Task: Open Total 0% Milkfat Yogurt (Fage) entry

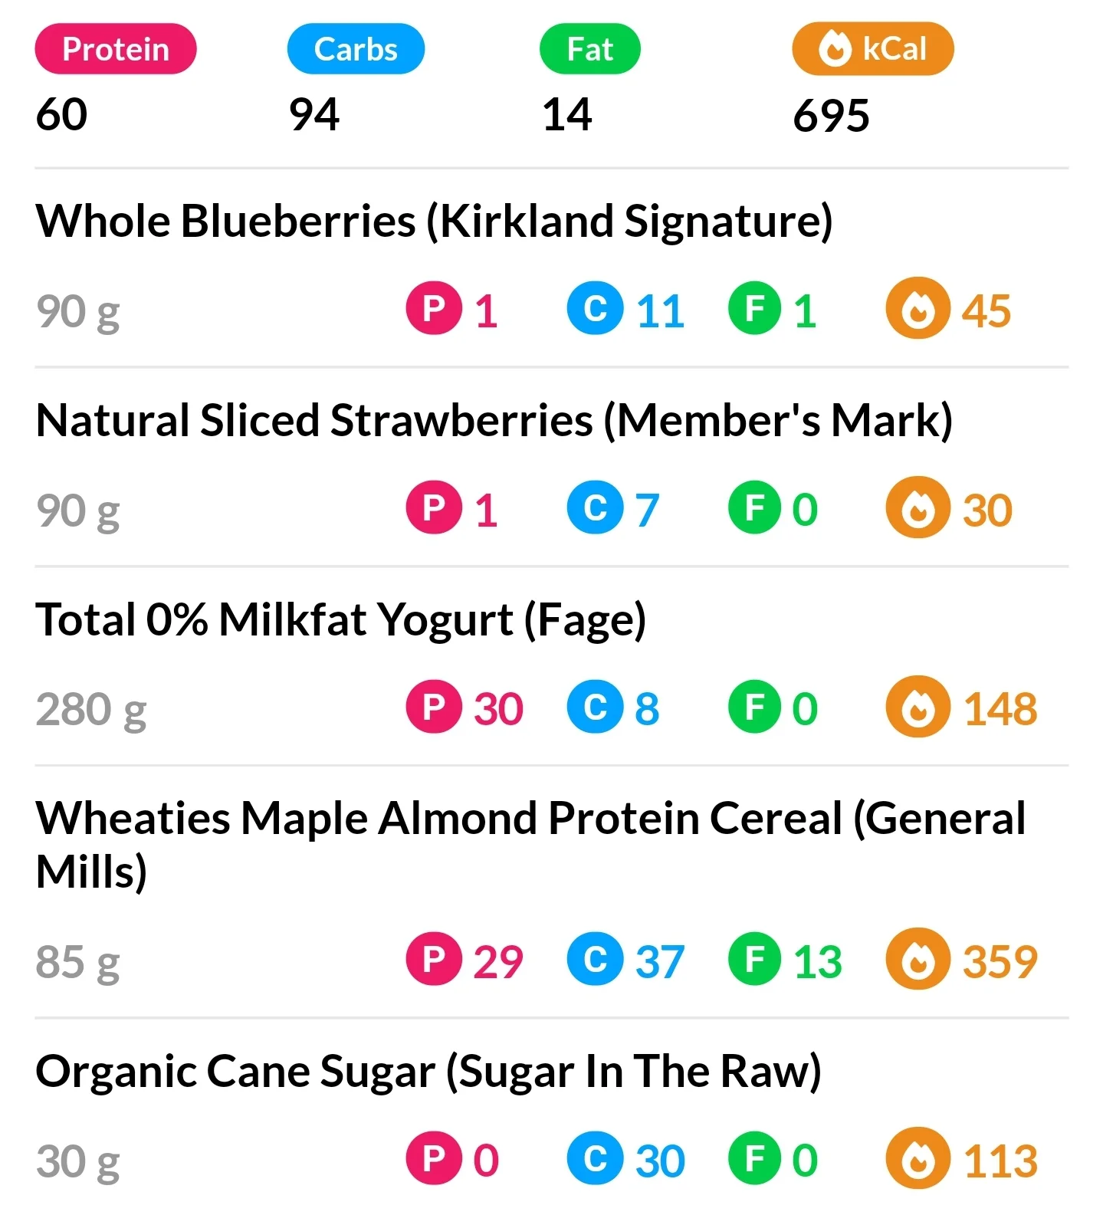Action: 341,619
